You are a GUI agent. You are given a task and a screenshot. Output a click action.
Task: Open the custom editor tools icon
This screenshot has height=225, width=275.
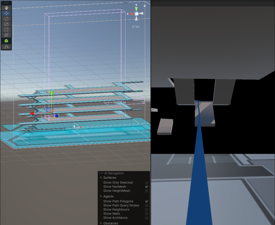6,47
